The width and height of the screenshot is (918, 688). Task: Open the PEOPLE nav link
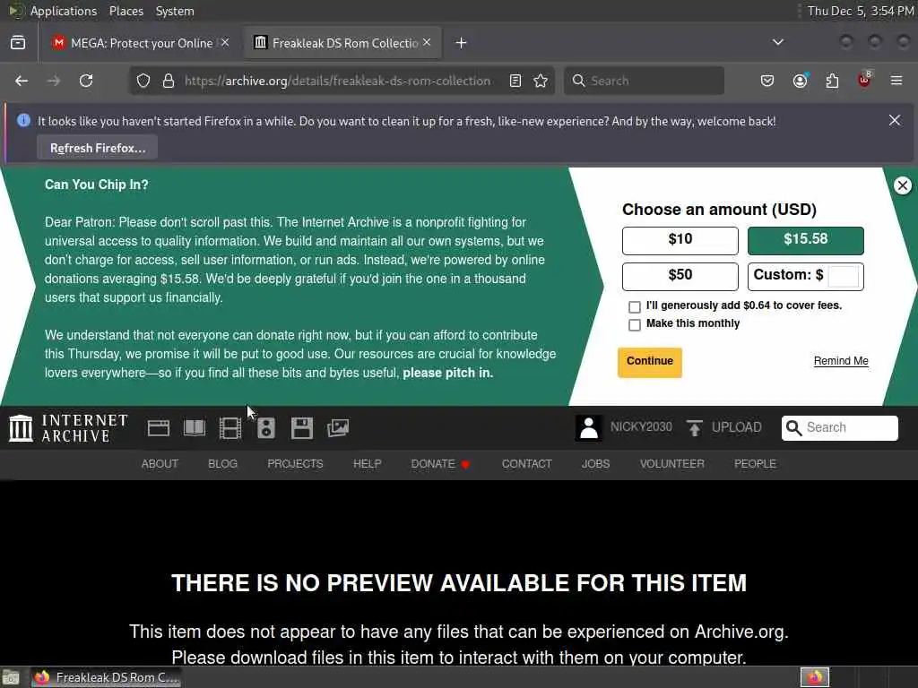click(755, 464)
